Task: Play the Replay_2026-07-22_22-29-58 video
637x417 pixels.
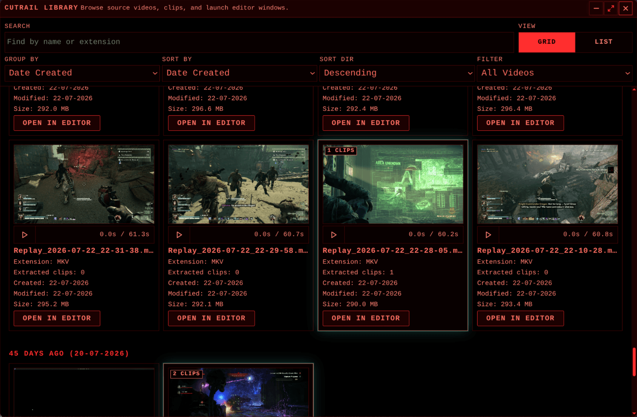Action: coord(179,235)
